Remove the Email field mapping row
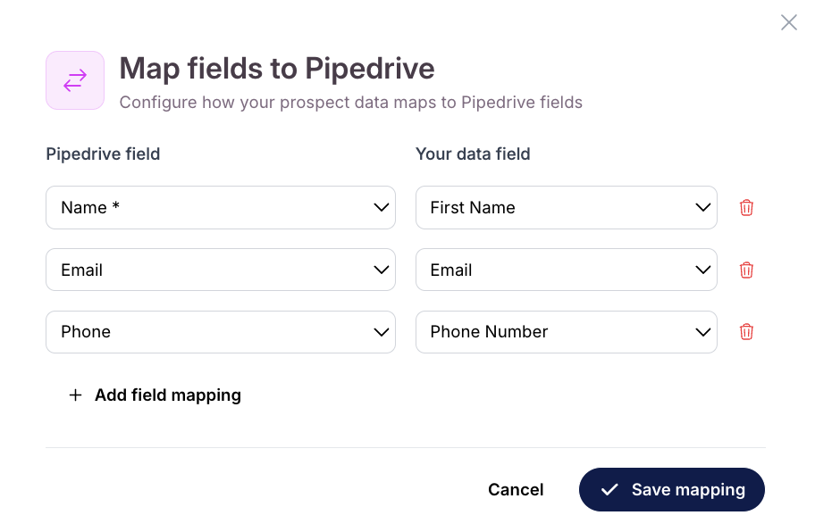 click(x=746, y=270)
